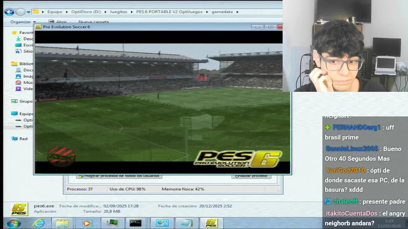Select the Red network icon in sidebar

(14, 139)
